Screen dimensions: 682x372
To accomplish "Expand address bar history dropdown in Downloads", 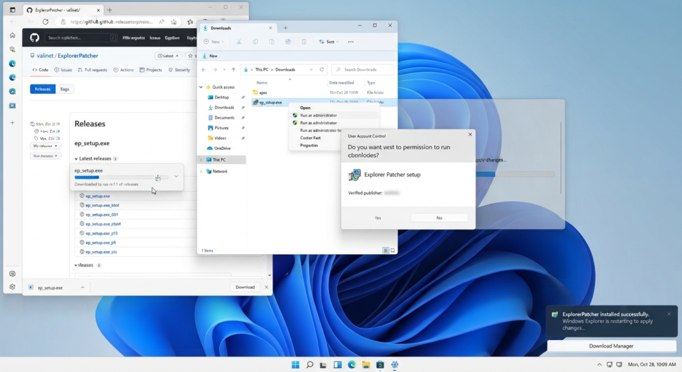I will [x=311, y=69].
